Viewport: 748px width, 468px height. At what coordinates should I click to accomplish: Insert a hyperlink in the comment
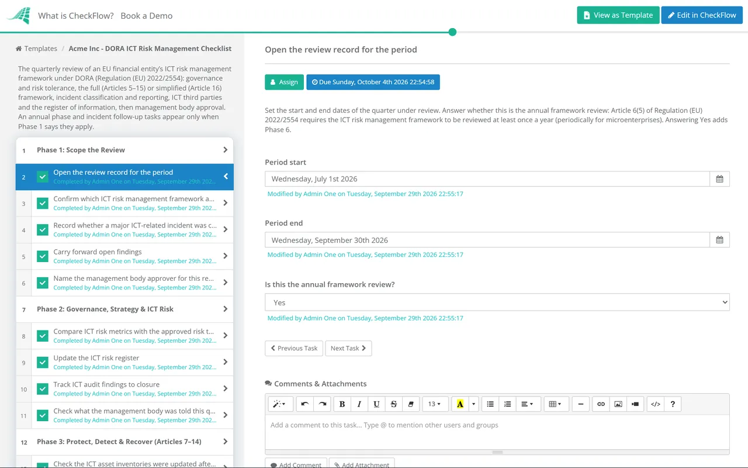pos(601,404)
